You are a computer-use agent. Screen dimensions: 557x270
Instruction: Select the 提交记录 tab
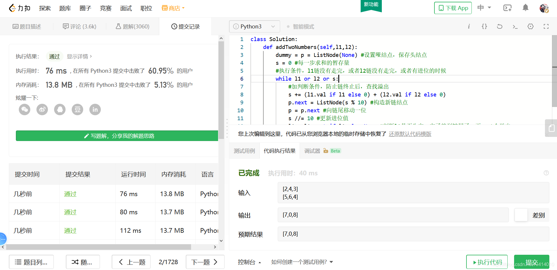click(x=185, y=27)
